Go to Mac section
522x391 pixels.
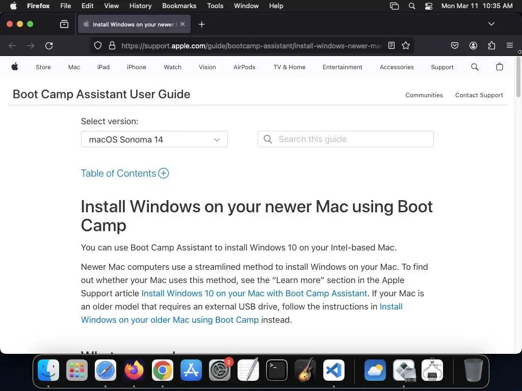pyautogui.click(x=74, y=67)
